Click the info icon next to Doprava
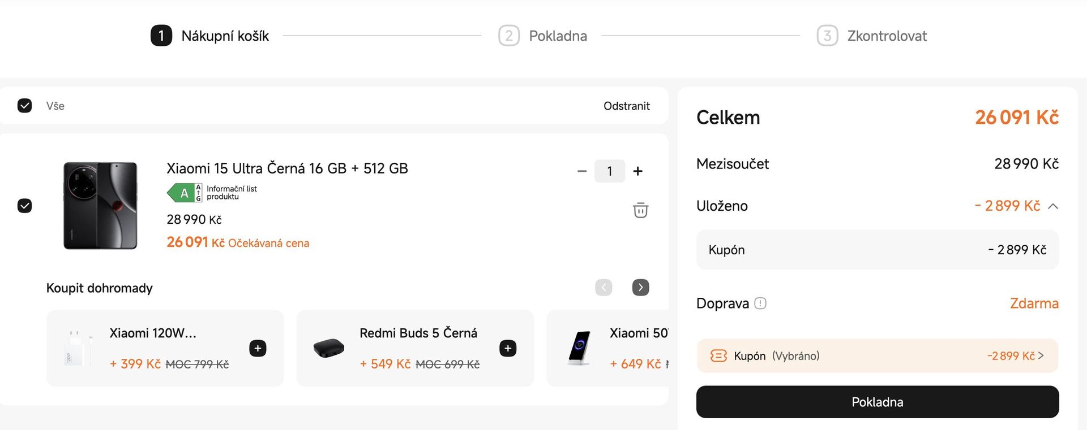This screenshot has width=1087, height=430. pos(760,303)
